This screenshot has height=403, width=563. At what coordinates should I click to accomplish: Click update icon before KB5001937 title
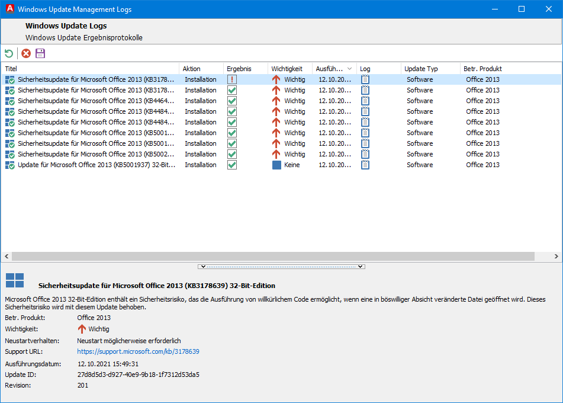click(10, 165)
